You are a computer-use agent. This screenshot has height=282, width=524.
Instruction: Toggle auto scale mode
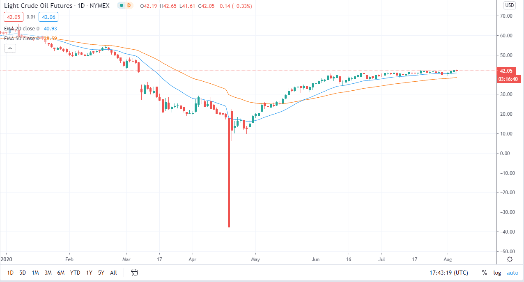tap(513, 273)
